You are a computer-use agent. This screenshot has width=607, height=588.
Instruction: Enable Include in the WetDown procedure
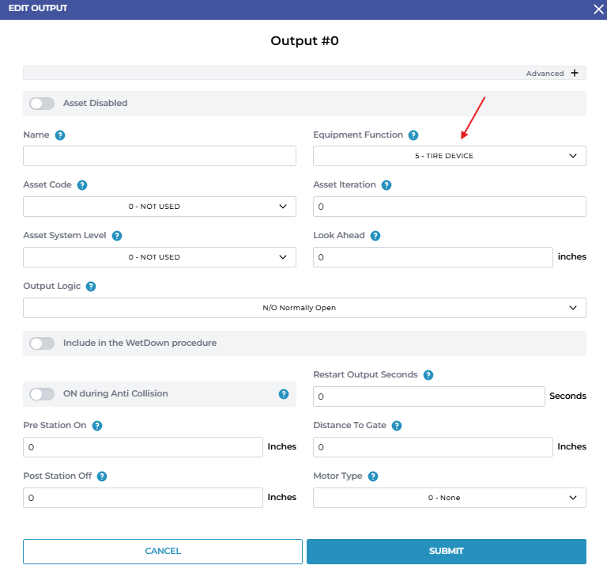[x=42, y=343]
